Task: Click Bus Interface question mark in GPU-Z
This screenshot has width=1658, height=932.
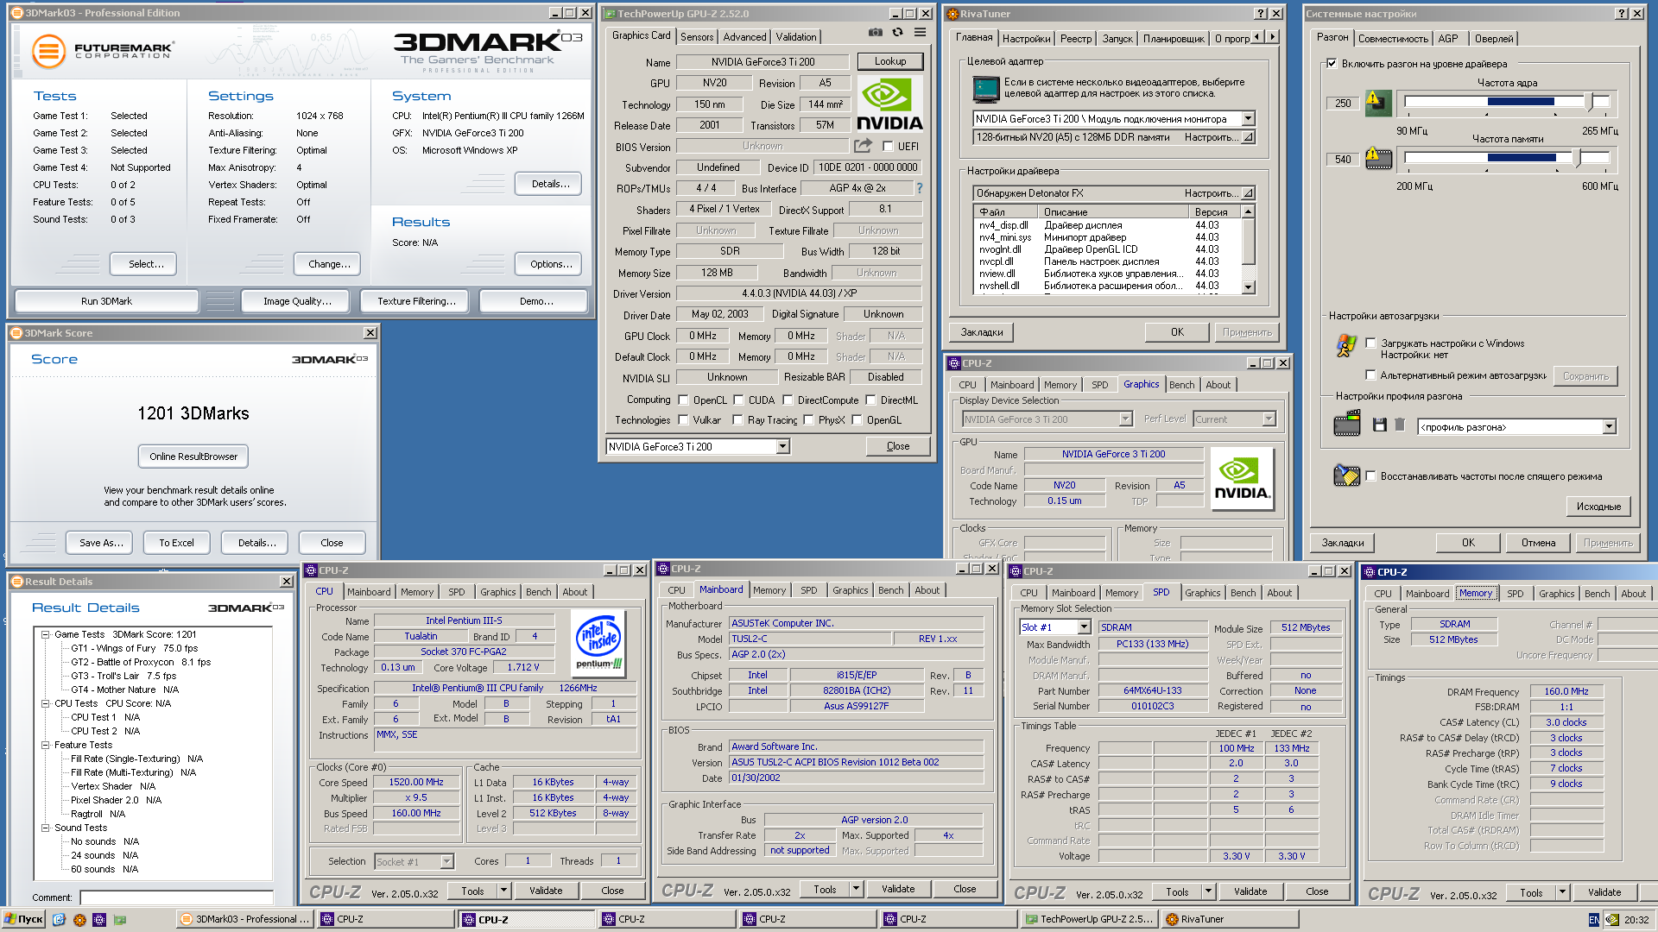Action: (x=919, y=188)
